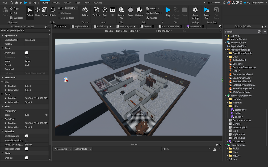Click the Explorer Search field
Screen dimensions: 268x167
pyautogui.click(x=241, y=32)
